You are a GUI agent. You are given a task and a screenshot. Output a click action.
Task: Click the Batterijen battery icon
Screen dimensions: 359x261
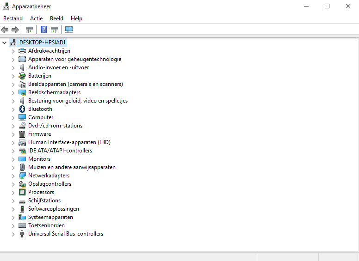pos(22,76)
